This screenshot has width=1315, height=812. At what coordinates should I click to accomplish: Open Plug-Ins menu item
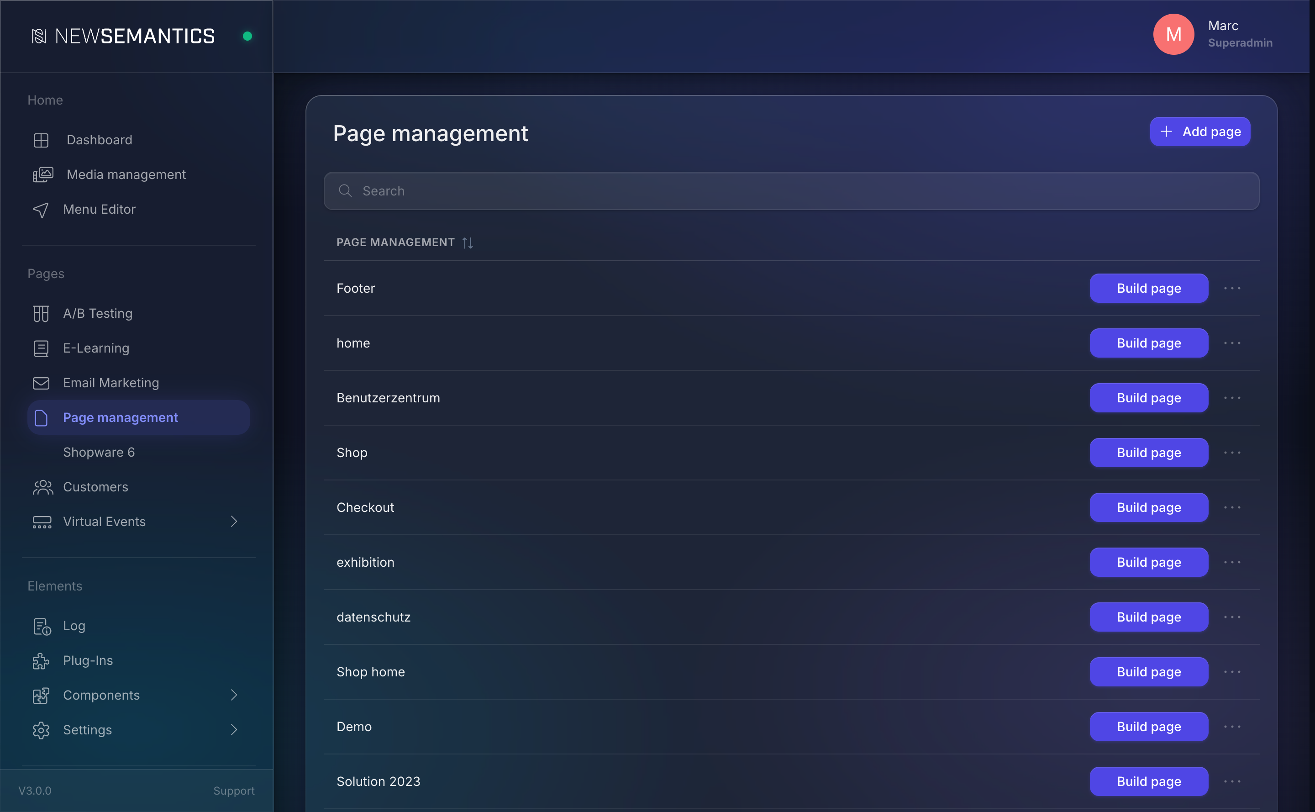click(138, 660)
